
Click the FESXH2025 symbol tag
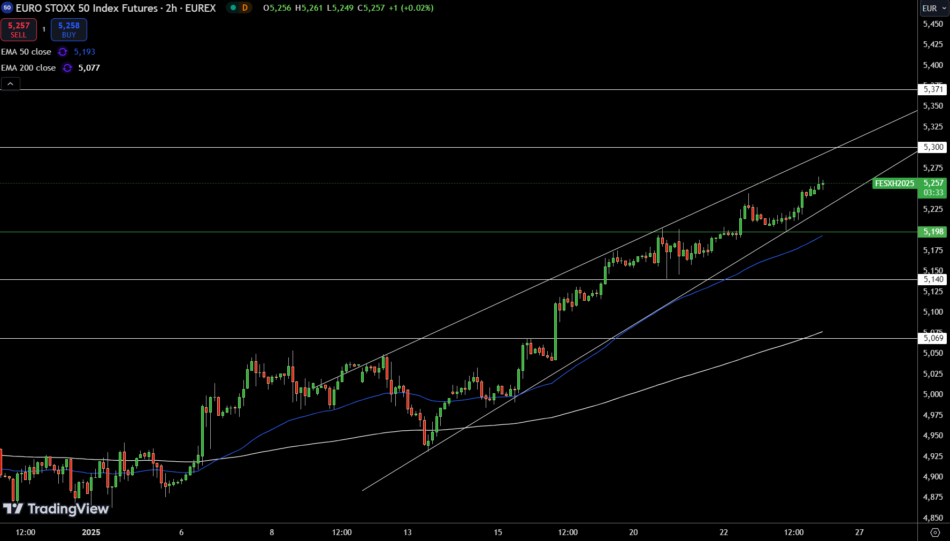point(894,184)
